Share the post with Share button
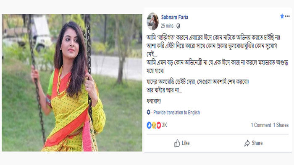This screenshot has width=294, height=165. tap(254, 143)
